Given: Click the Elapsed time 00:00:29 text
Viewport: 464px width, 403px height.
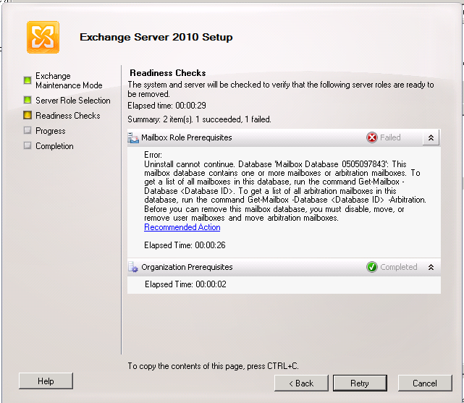Looking at the screenshot, I should coord(166,106).
